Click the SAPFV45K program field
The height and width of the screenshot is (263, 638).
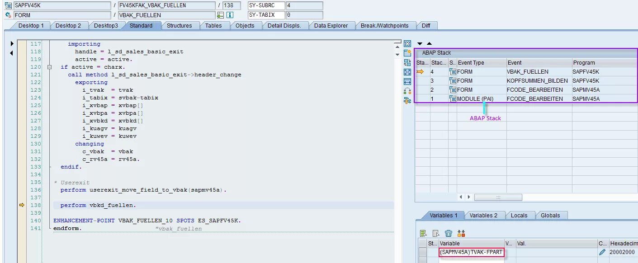click(x=62, y=5)
